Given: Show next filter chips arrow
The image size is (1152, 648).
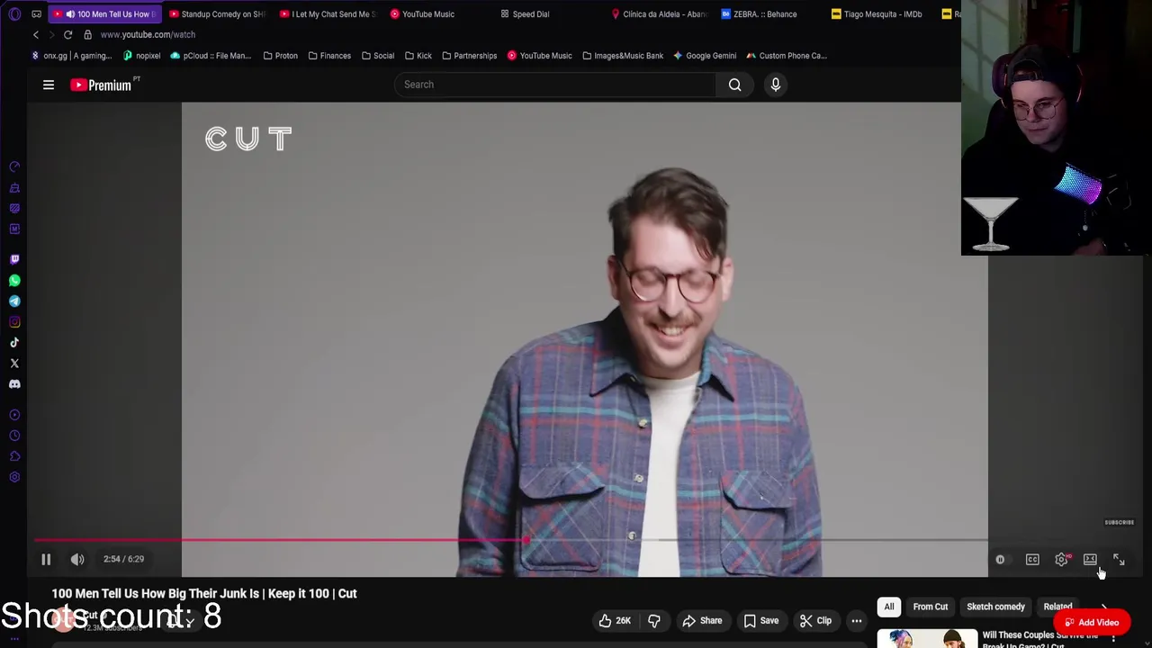Looking at the screenshot, I should 1104,607.
